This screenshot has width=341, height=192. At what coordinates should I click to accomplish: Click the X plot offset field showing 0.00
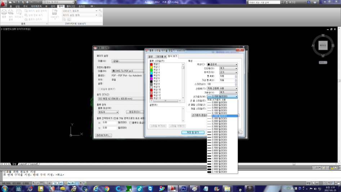point(109,122)
